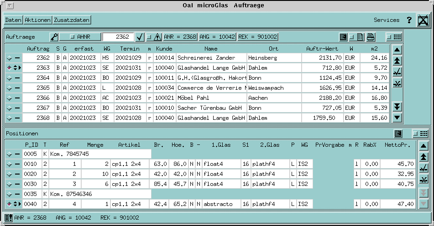This screenshot has height=226, width=434.
Task: Jump to top with Auftraege double-up arrow
Action: [x=397, y=61]
